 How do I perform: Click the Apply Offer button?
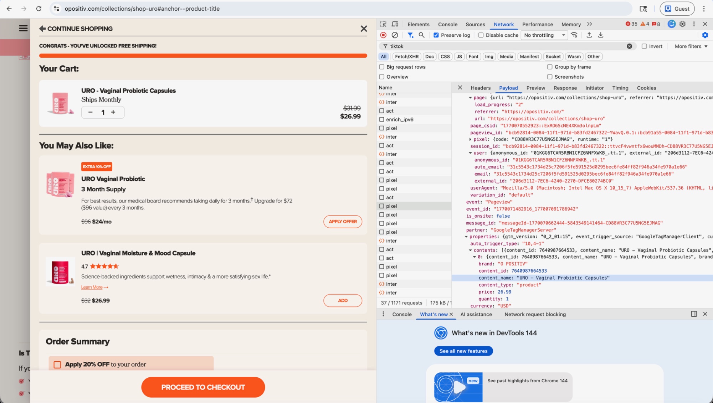(343, 222)
